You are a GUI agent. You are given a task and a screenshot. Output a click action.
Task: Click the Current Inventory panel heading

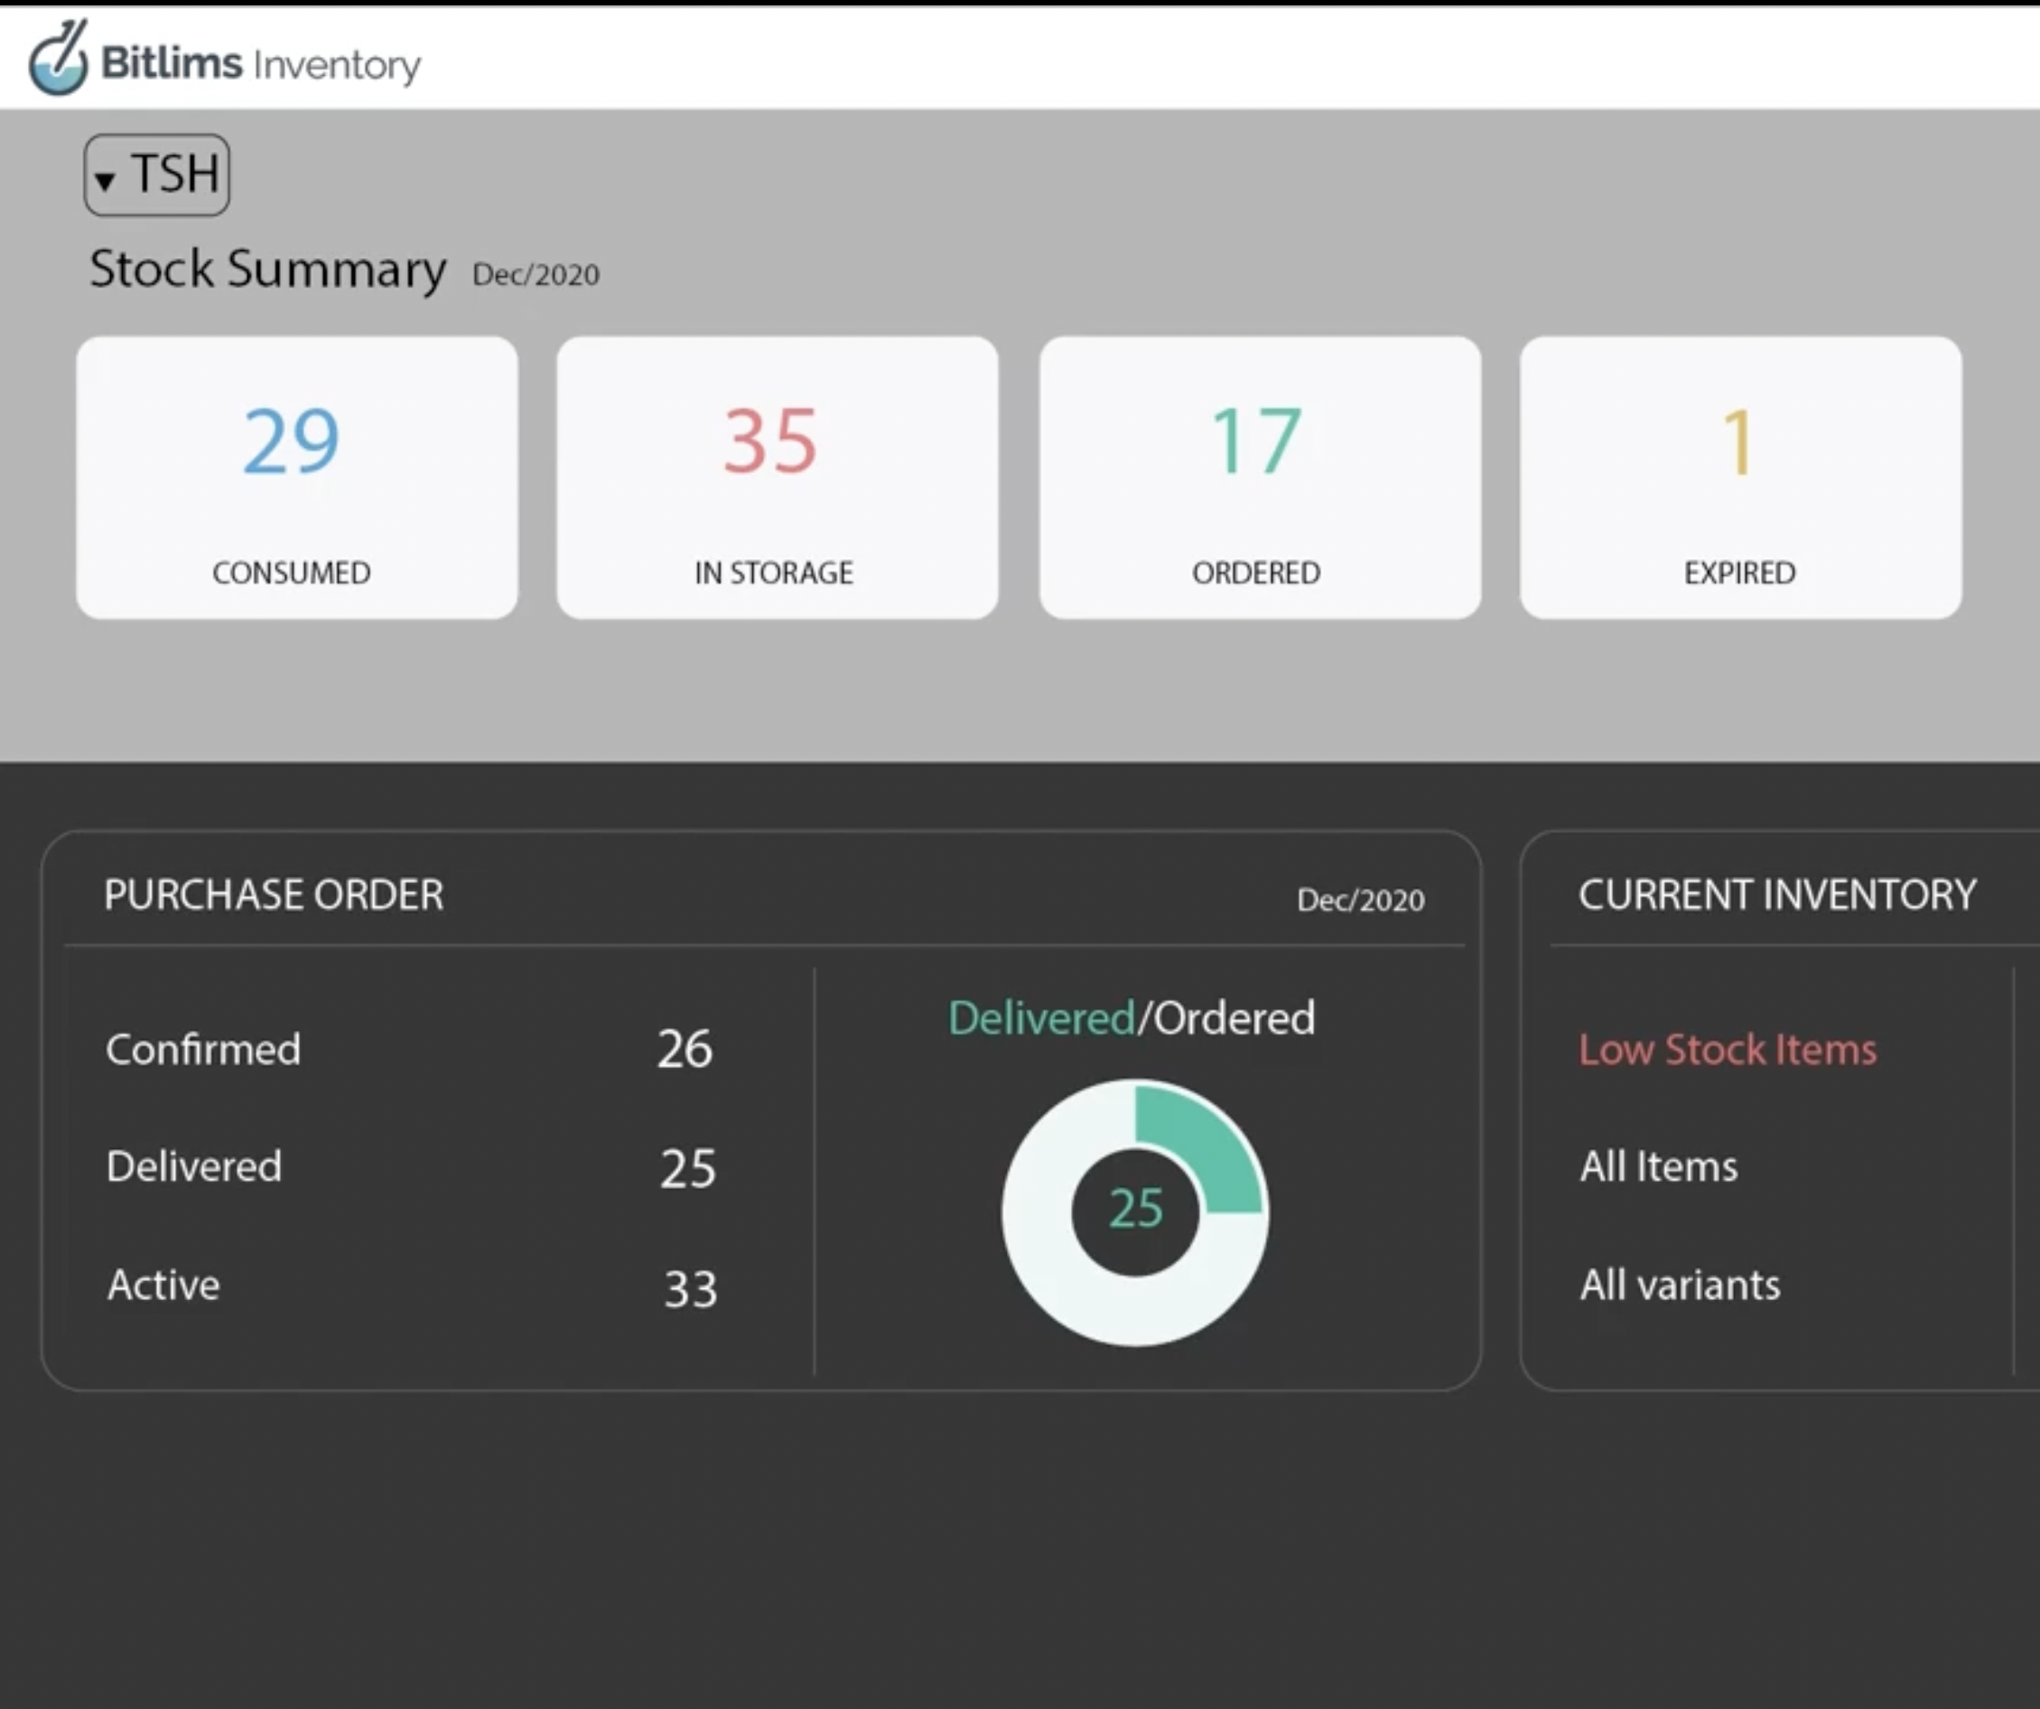[x=1776, y=896]
